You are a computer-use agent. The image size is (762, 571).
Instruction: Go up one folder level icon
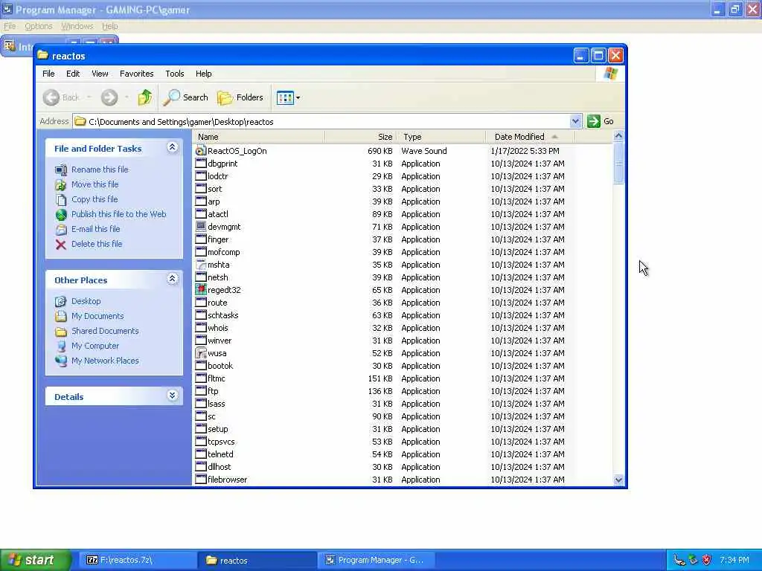(144, 97)
